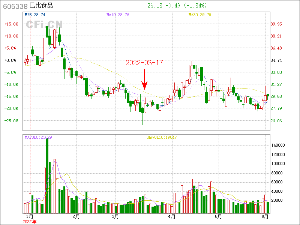Screen dimensions: 300x225
Task: Toggle the MA10:28.76 indicator label
Action: (x=118, y=15)
